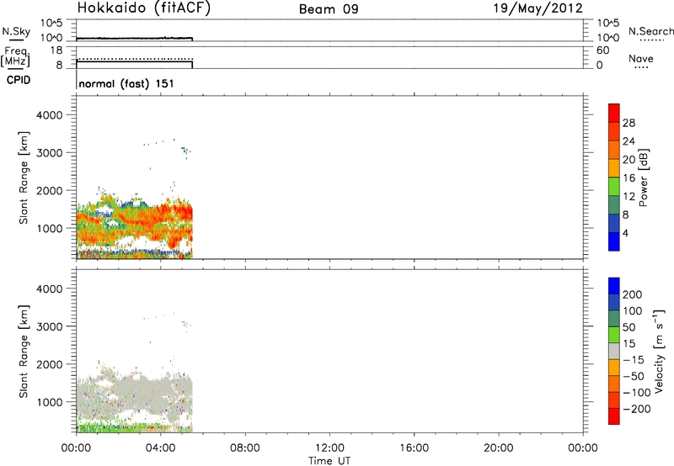Click the orange 20–24 dB Power swatch
Image resolution: width=674 pixels, height=466 pixels.
(614, 150)
